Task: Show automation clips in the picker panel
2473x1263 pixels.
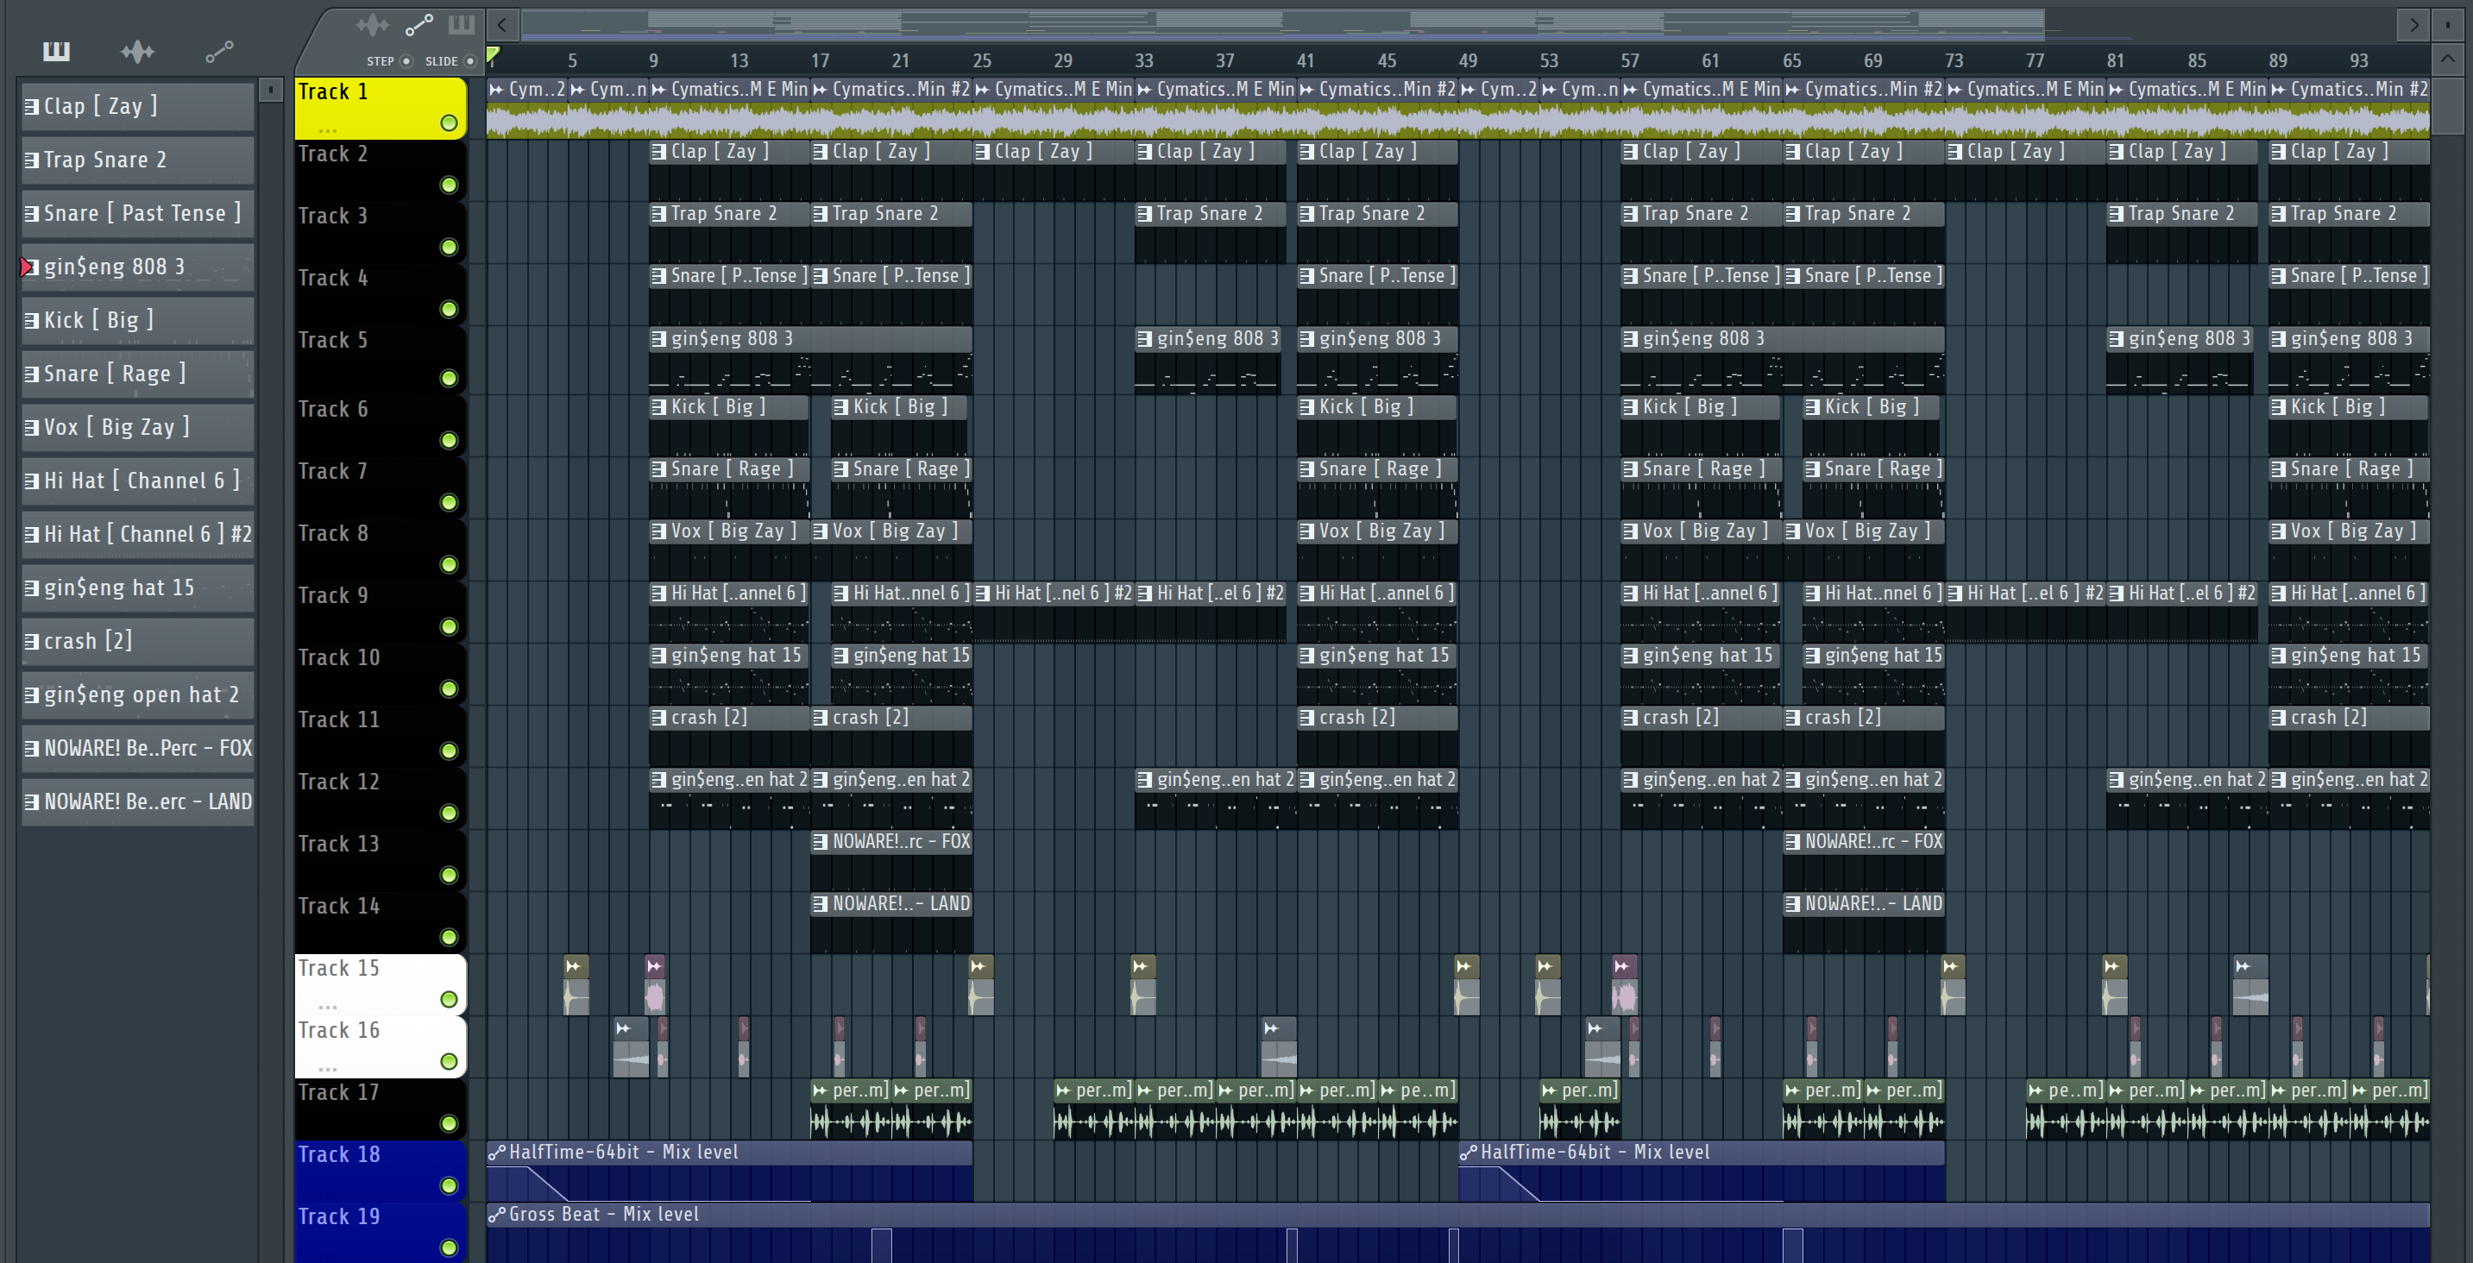Action: click(x=219, y=51)
